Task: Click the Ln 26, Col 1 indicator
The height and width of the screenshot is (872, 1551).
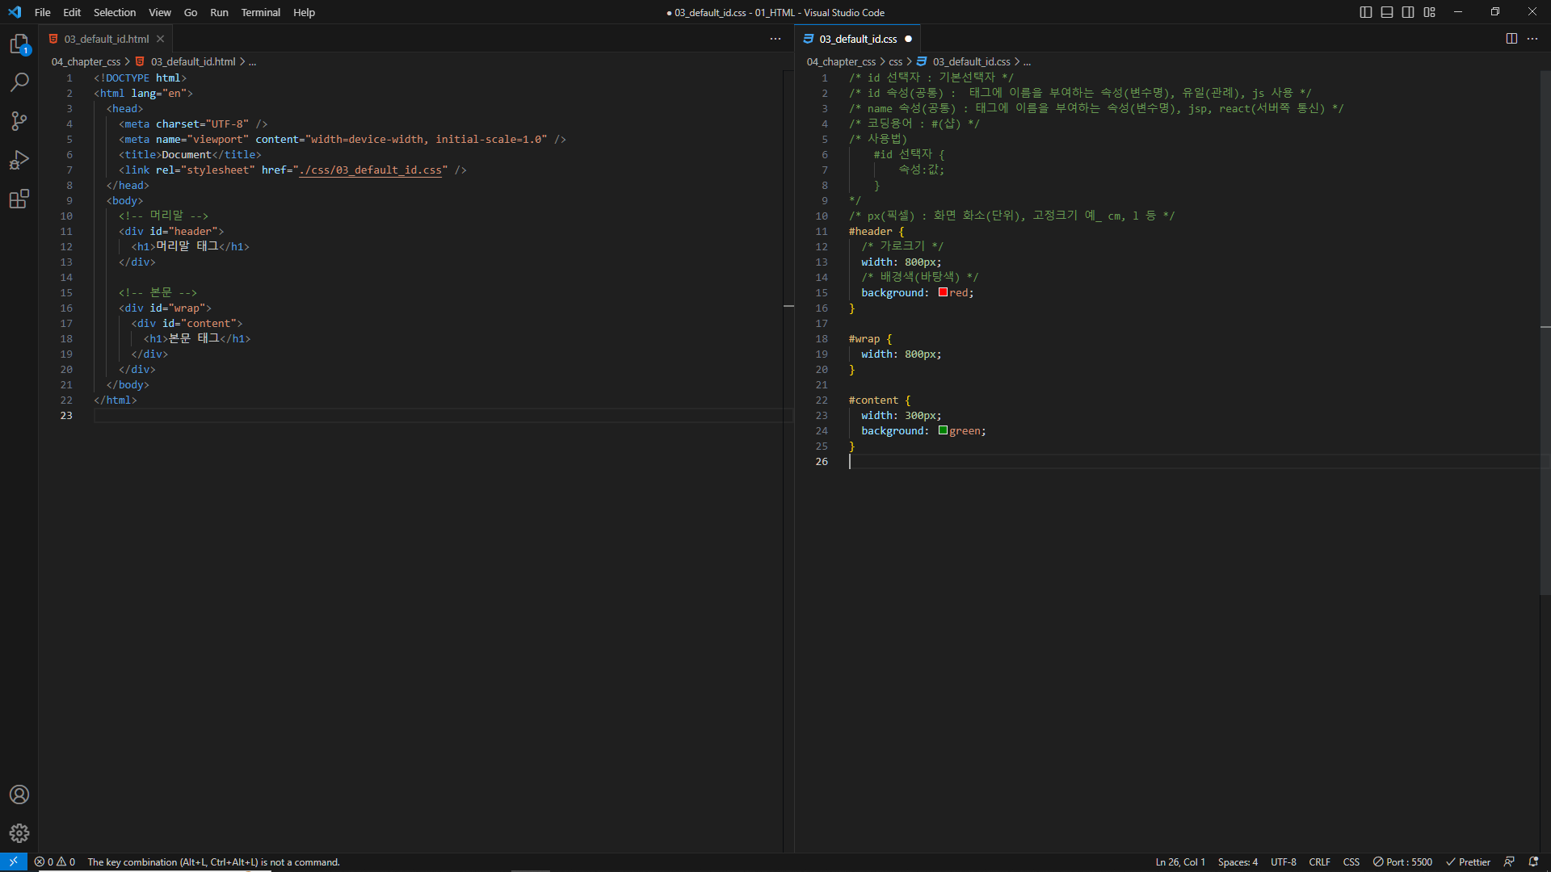Action: coord(1179,862)
